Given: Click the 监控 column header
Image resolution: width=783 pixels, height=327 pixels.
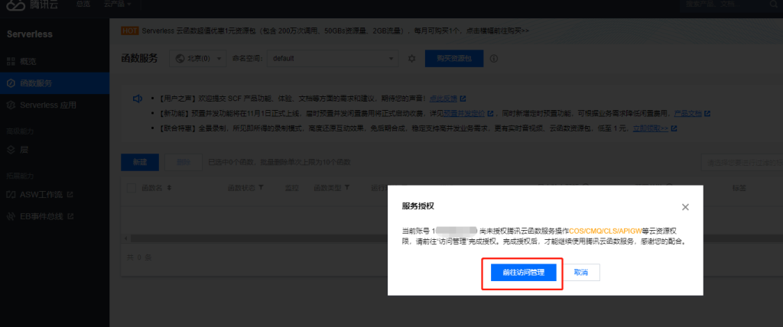Looking at the screenshot, I should (291, 188).
